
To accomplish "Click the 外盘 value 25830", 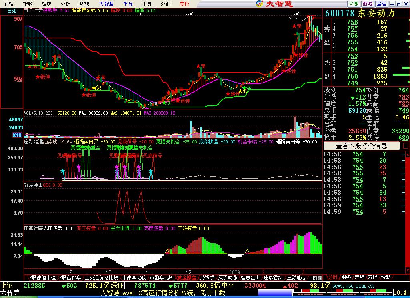I will [x=357, y=131].
